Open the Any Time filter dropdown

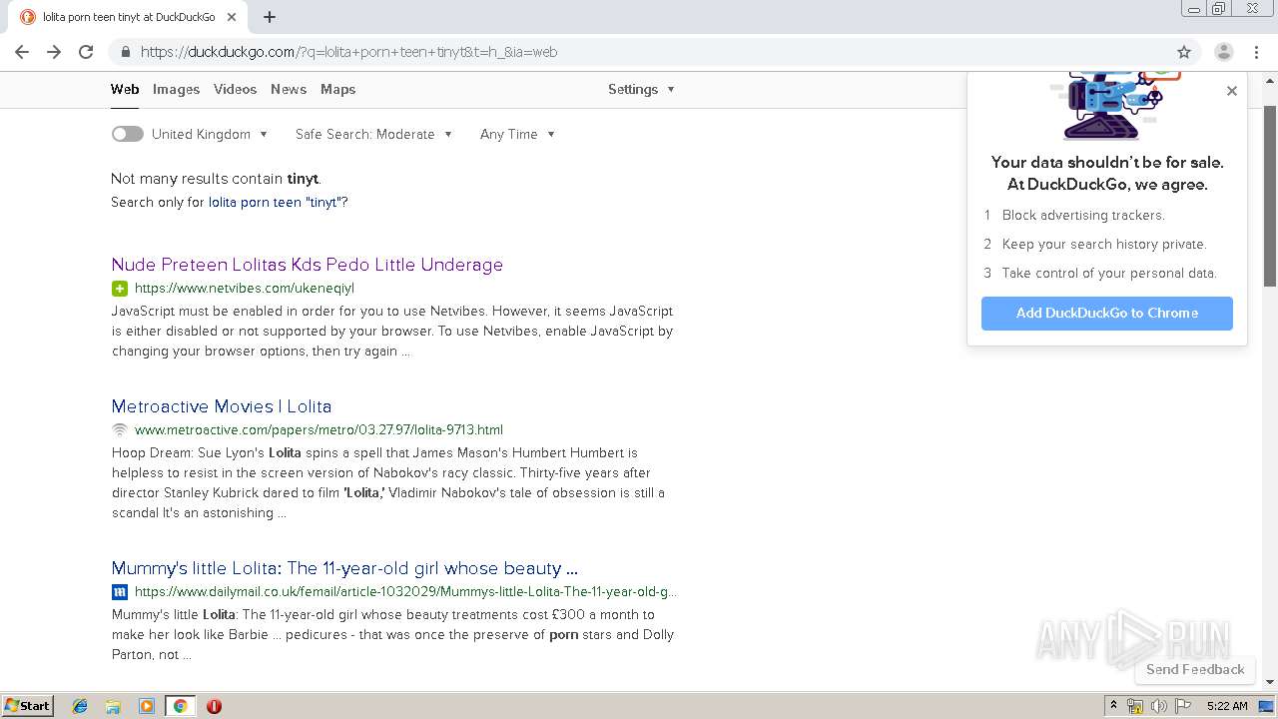tap(517, 134)
